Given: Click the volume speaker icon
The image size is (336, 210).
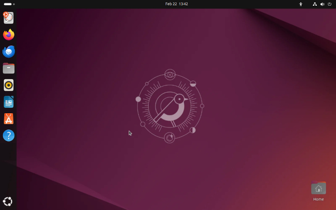Looking at the screenshot, I should pyautogui.click(x=322, y=4).
